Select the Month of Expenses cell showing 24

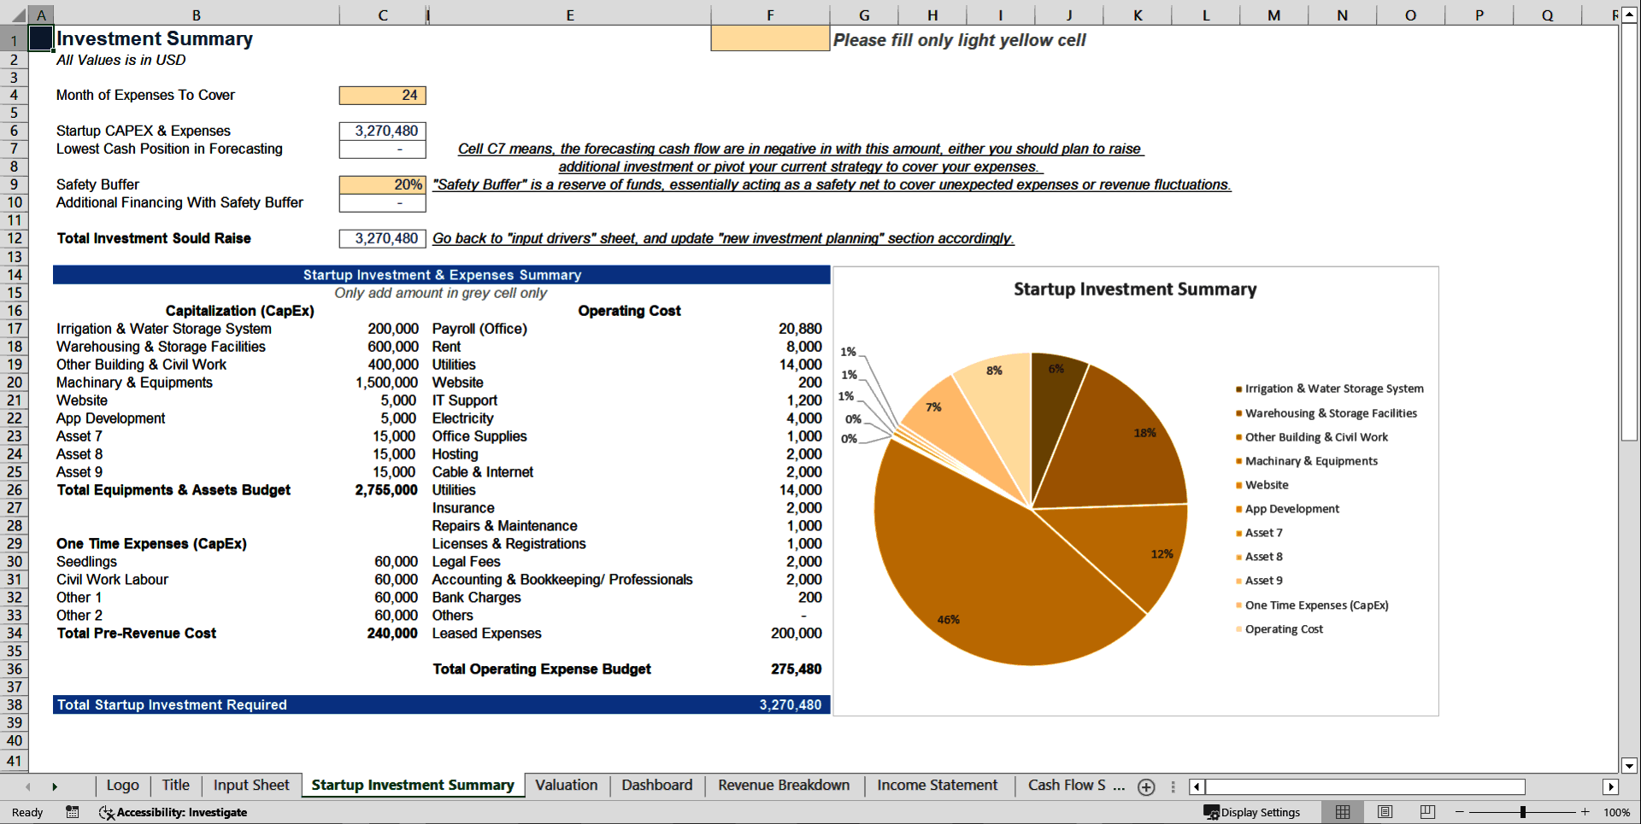click(x=382, y=96)
